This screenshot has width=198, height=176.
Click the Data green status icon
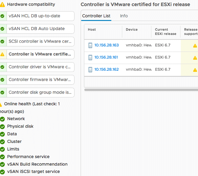coord(2,134)
